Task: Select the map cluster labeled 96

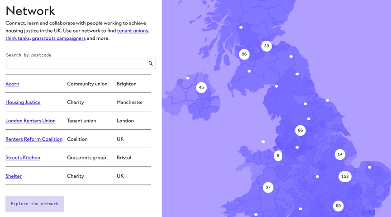Action: click(x=244, y=54)
